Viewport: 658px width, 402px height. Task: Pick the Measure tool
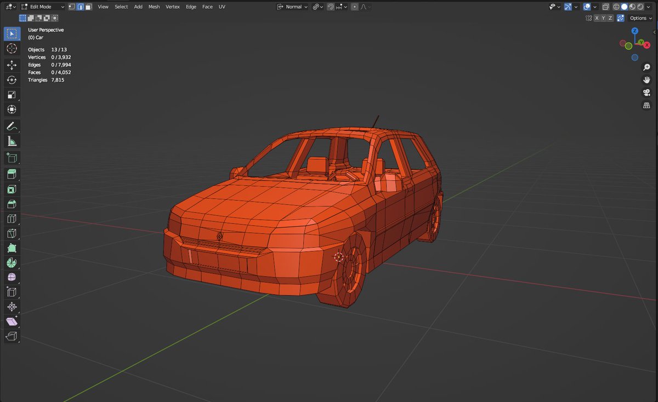[x=12, y=141]
